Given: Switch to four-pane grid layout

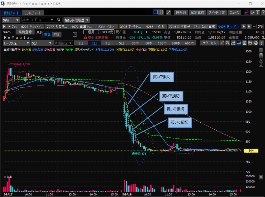Looking at the screenshot, I should point(161,12).
